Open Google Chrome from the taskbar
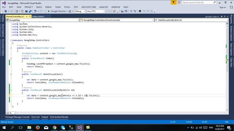Viewport: 234px width, 131px height. 54,127
